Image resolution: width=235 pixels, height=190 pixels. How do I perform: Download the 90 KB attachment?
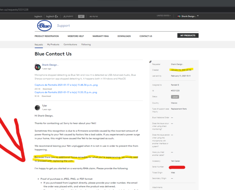point(46,96)
